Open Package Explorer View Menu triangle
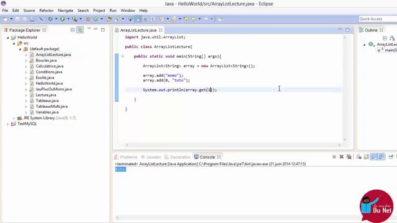 89,28
